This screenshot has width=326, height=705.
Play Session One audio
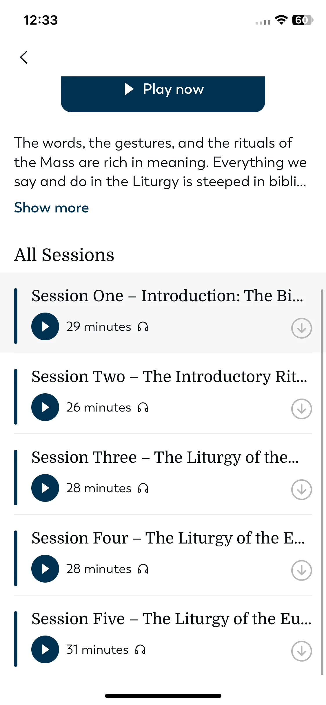[45, 326]
